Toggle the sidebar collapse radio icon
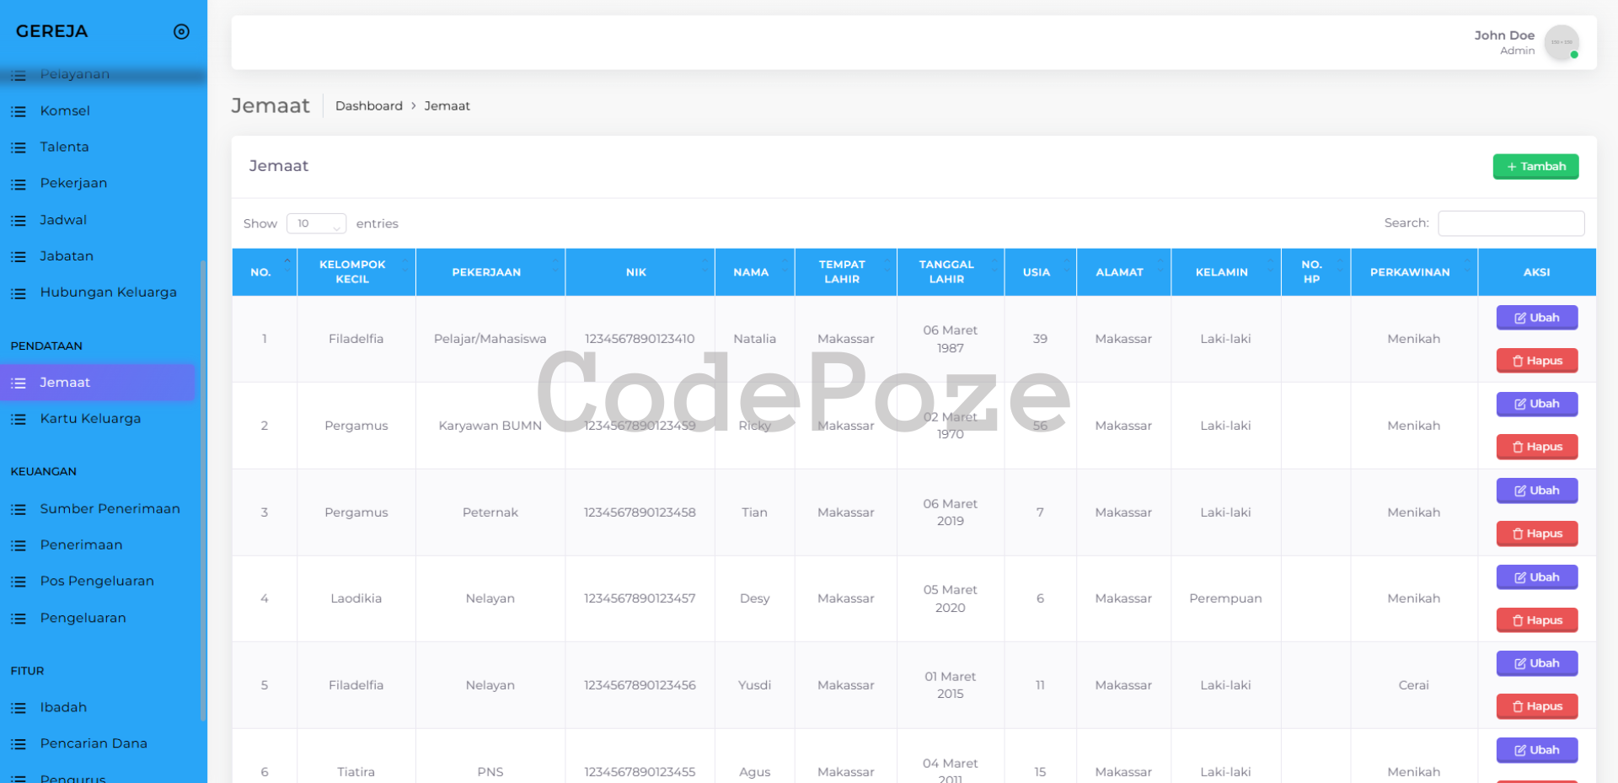Image resolution: width=1618 pixels, height=783 pixels. [x=181, y=32]
